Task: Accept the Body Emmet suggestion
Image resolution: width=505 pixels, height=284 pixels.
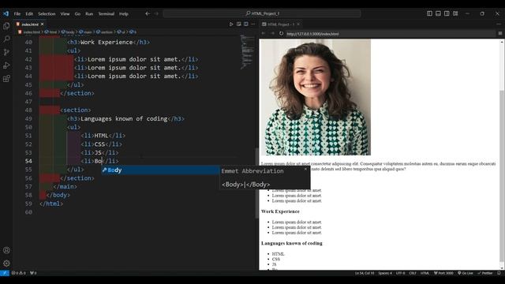Action: [x=160, y=170]
